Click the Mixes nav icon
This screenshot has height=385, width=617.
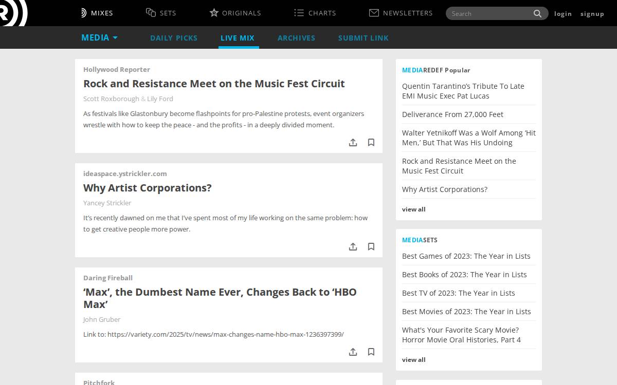pos(84,13)
